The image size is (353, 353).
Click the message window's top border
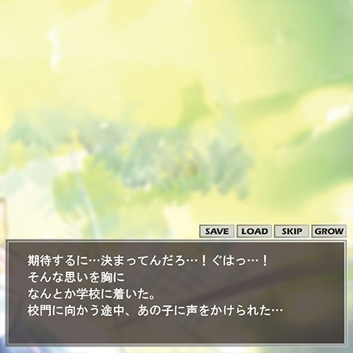click(x=176, y=241)
